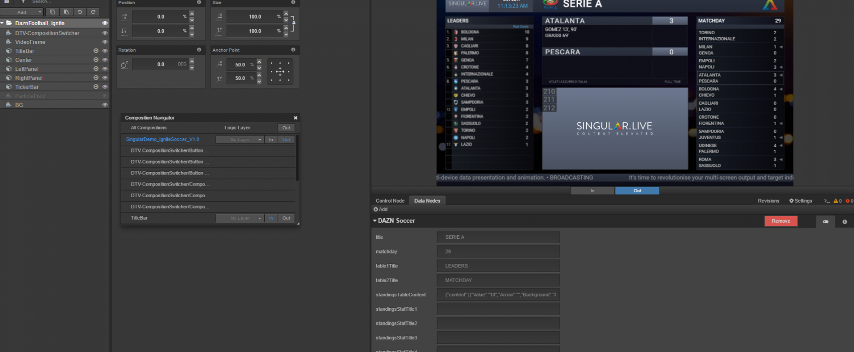
Task: Collapse the DAZN Soccer data node
Action: (x=375, y=221)
